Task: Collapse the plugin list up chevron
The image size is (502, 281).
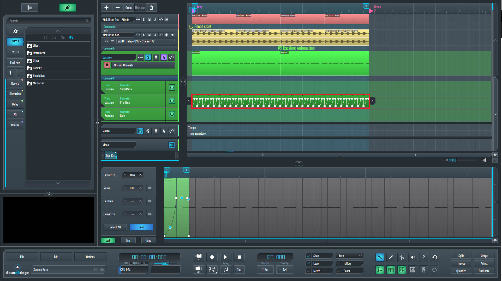Action: pyautogui.click(x=58, y=31)
